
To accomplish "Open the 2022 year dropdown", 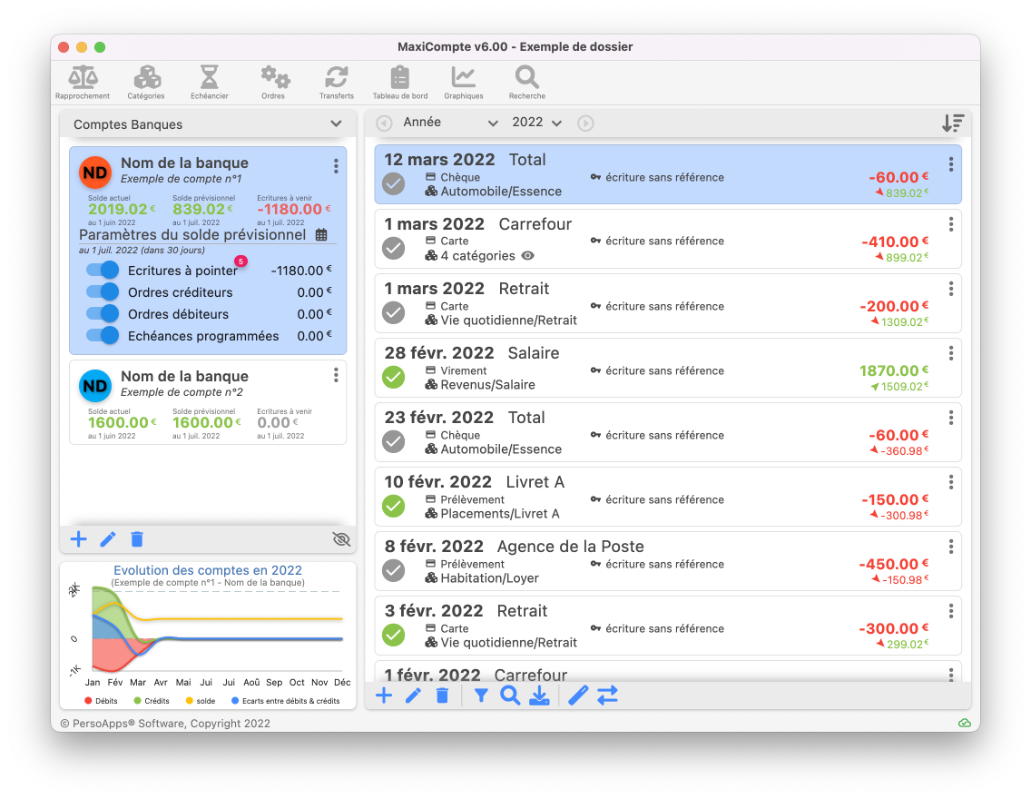I will tap(536, 123).
